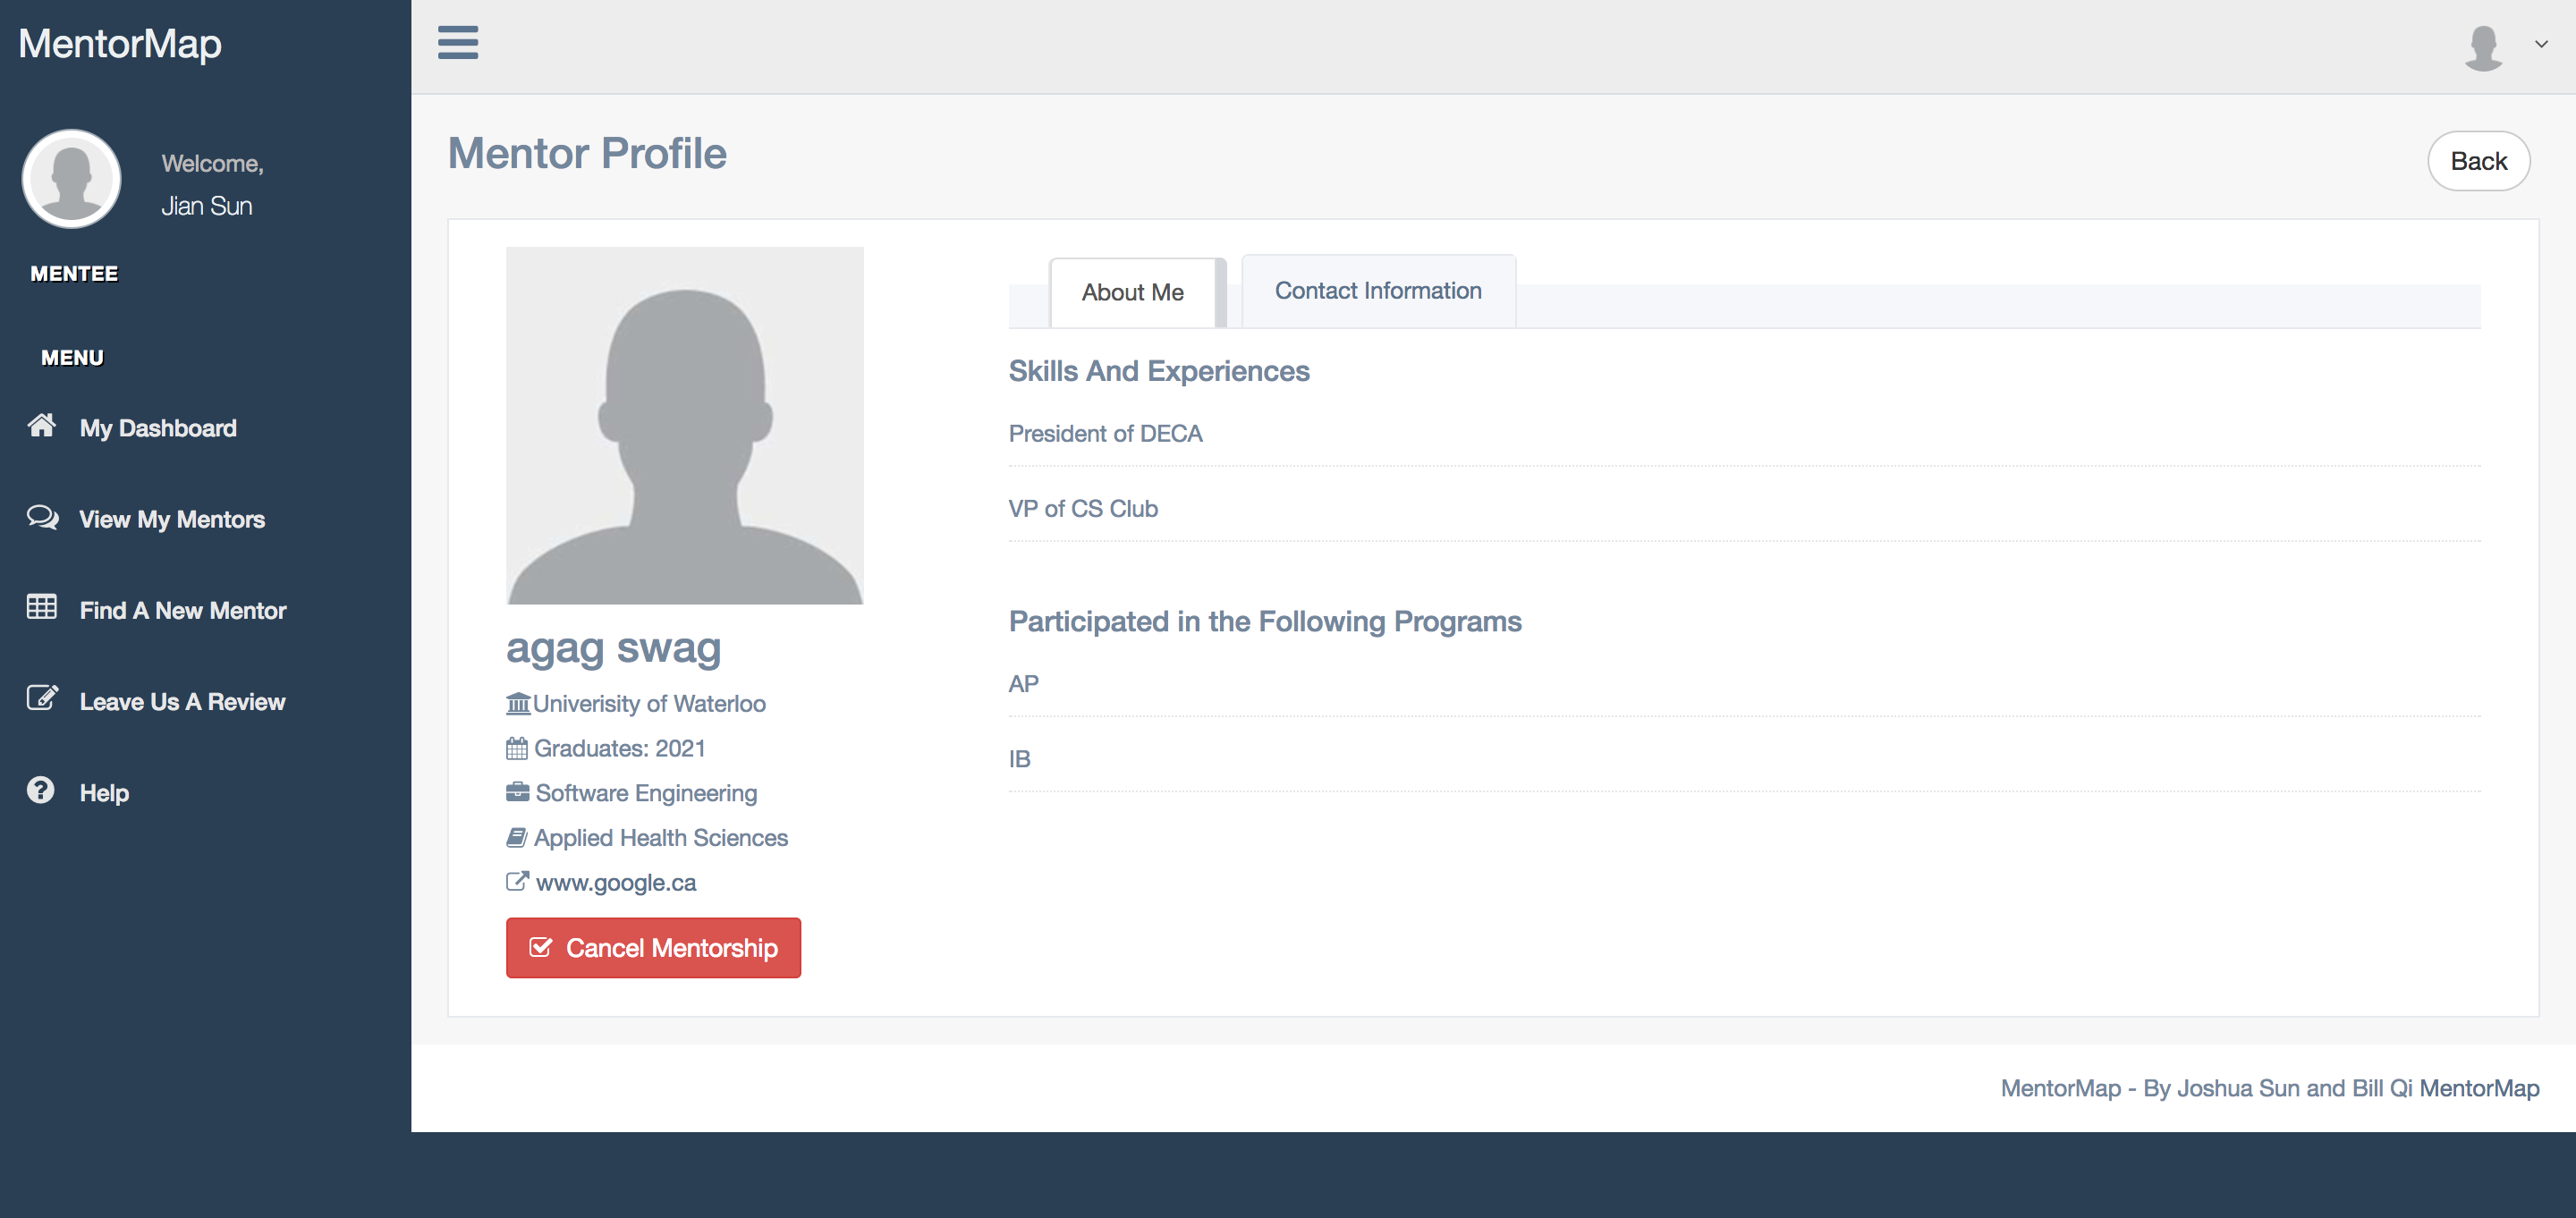
Task: Click the home icon beside My Dashboard
Action: pyautogui.click(x=42, y=426)
